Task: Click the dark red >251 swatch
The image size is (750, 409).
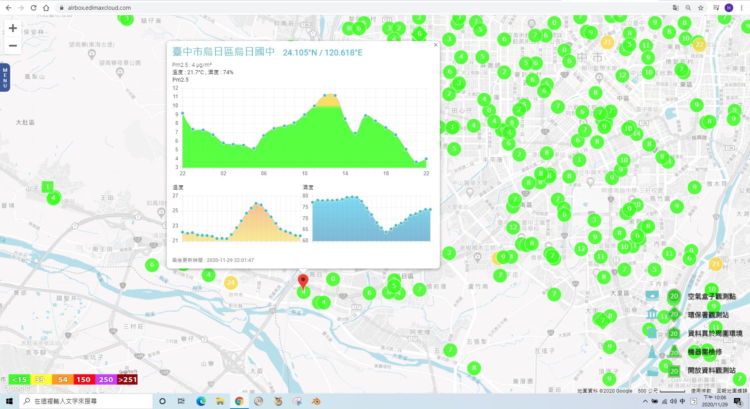Action: pos(127,379)
